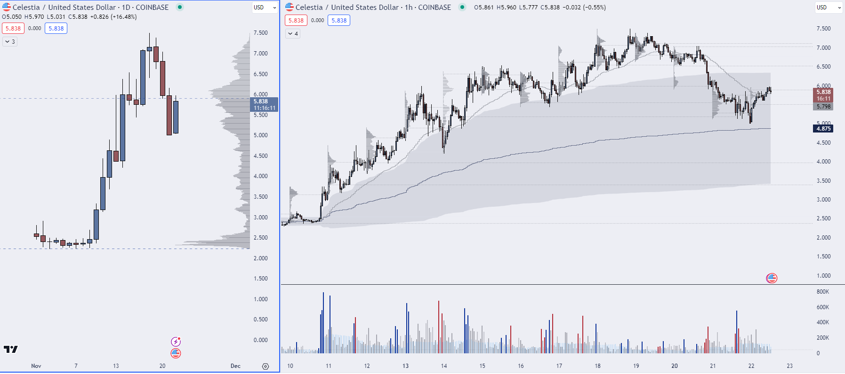This screenshot has width=845, height=374.
Task: Click Dec on the daily chart time axis
Action: click(235, 366)
